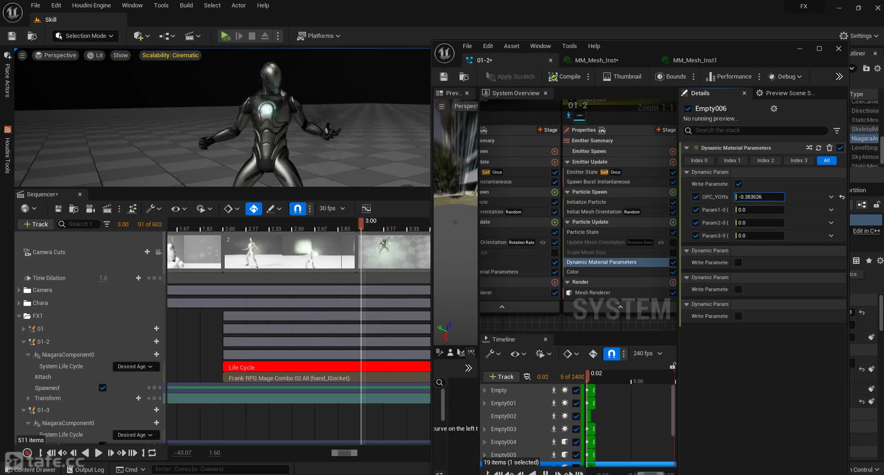The image size is (884, 475).
Task: Click the Index 2 button
Action: click(x=765, y=161)
